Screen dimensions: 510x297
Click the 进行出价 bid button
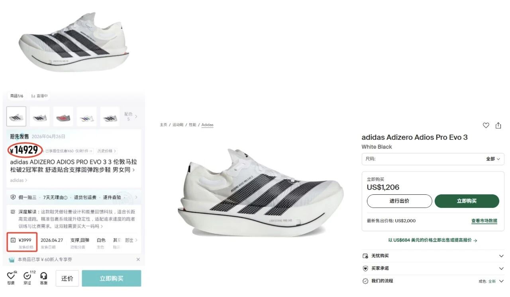399,201
